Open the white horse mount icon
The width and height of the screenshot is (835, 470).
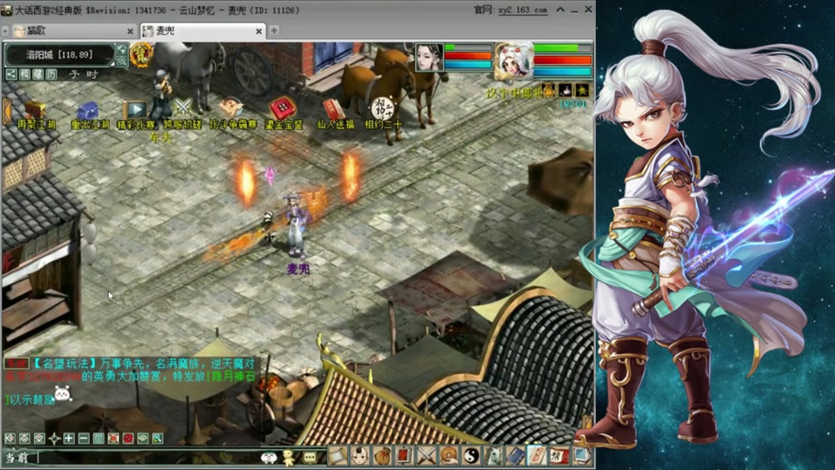click(x=493, y=455)
